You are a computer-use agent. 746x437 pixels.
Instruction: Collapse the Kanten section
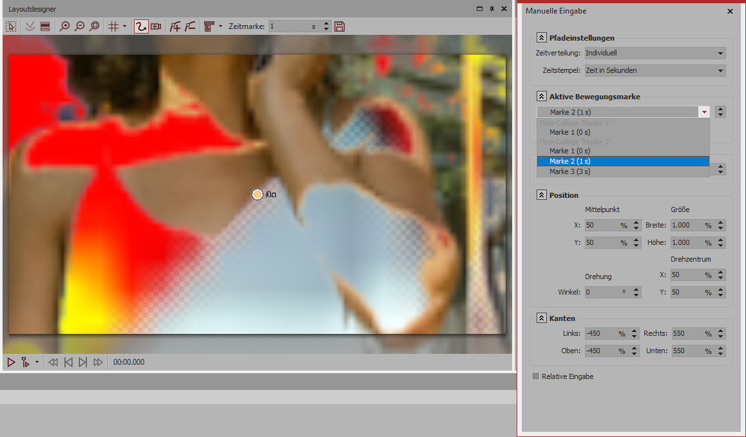click(x=541, y=318)
